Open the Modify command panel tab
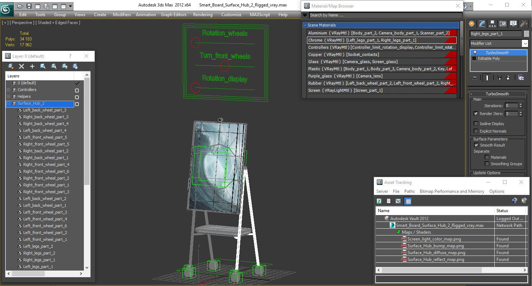Image resolution: width=532 pixels, height=286 pixels. point(482,24)
